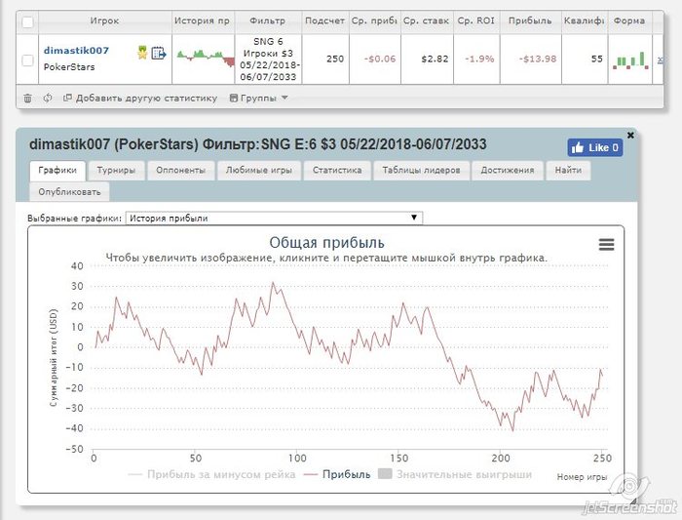The height and width of the screenshot is (520, 682).
Task: Sort by the Подсчет column header
Action: point(324,20)
